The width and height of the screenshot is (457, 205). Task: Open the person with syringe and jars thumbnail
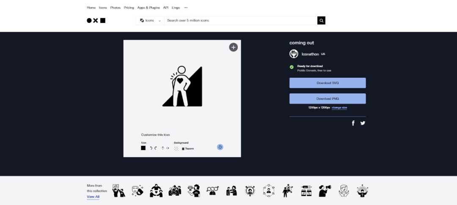coord(306,191)
